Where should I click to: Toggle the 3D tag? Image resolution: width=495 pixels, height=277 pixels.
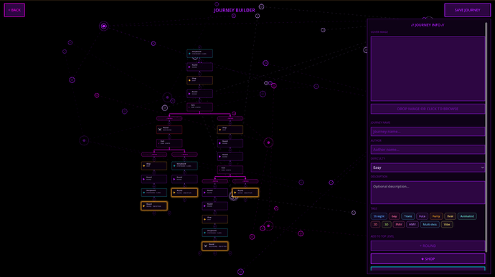click(387, 224)
